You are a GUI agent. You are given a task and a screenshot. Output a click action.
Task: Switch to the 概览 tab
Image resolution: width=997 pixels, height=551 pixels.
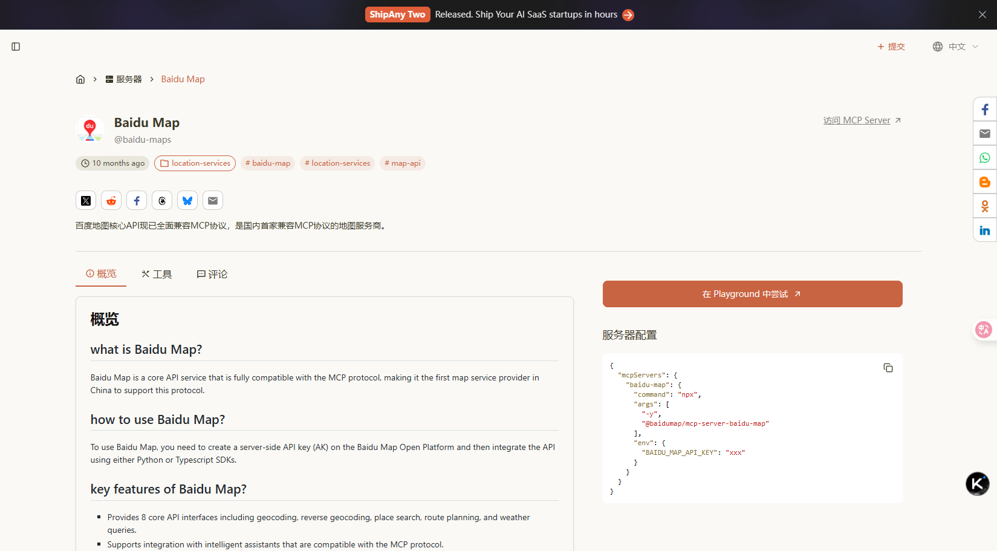coord(101,274)
